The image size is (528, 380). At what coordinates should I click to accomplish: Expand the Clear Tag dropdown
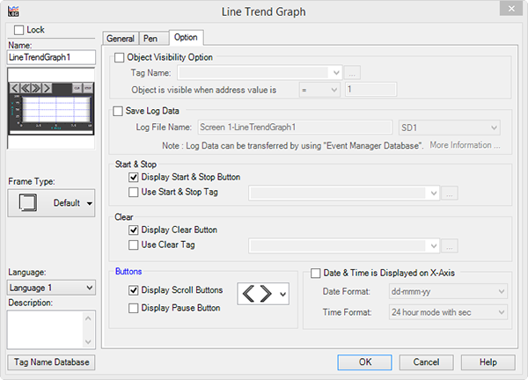pyautogui.click(x=433, y=246)
